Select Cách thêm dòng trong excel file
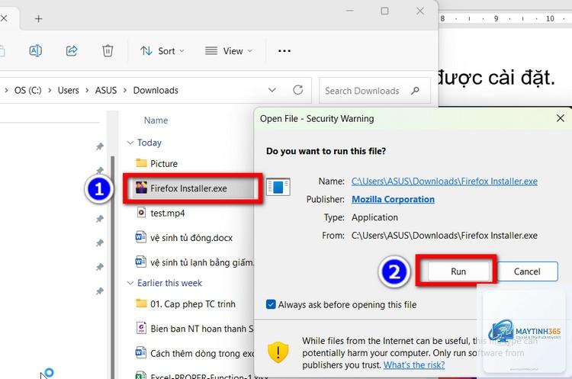This screenshot has height=379, width=572. 194,353
